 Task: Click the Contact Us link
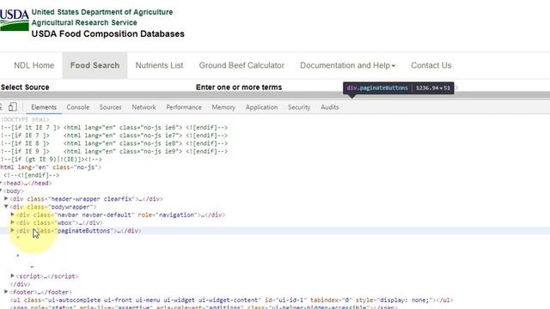(431, 65)
